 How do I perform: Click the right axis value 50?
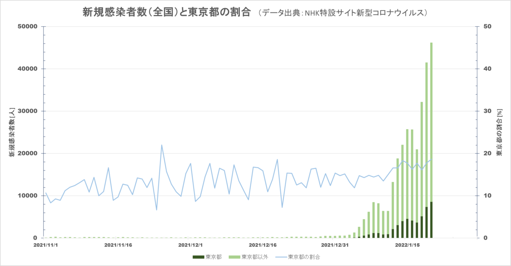coord(487,26)
